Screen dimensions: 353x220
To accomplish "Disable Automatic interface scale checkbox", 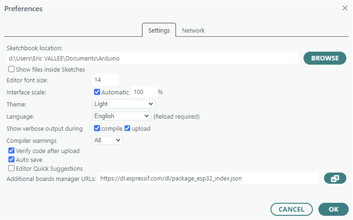I will (97, 92).
